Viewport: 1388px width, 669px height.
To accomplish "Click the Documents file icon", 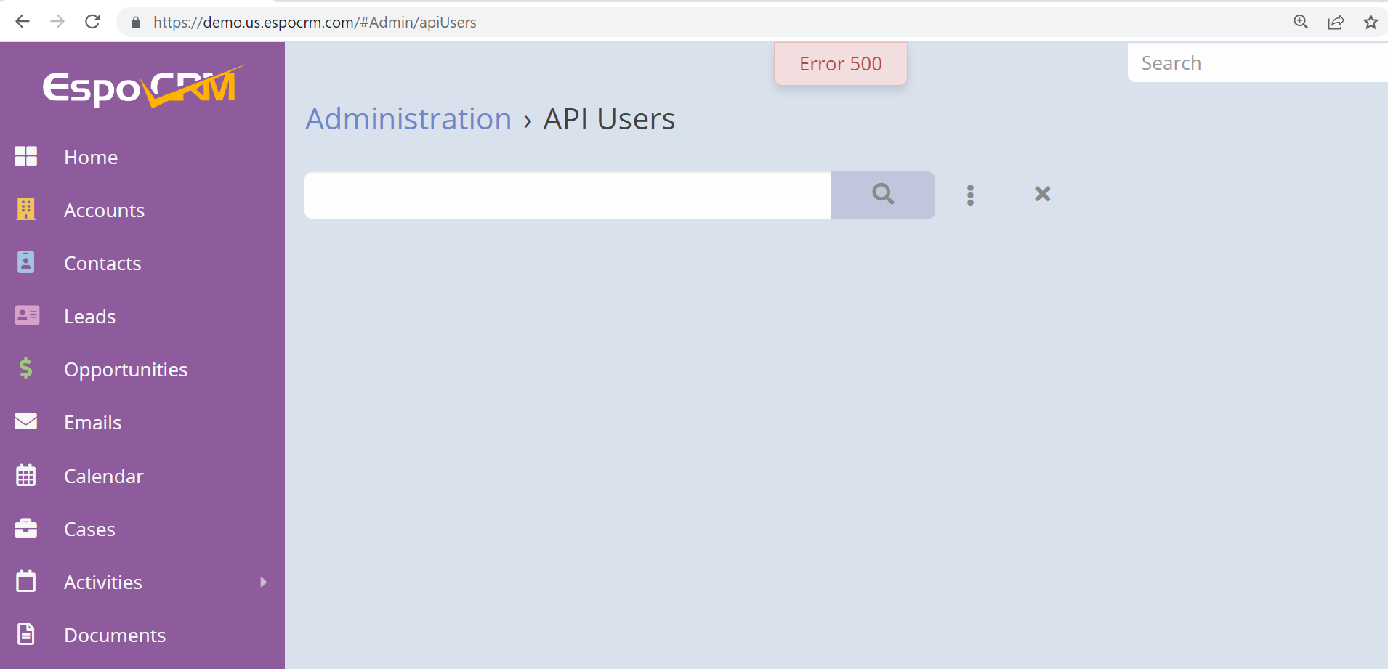I will pyautogui.click(x=25, y=633).
